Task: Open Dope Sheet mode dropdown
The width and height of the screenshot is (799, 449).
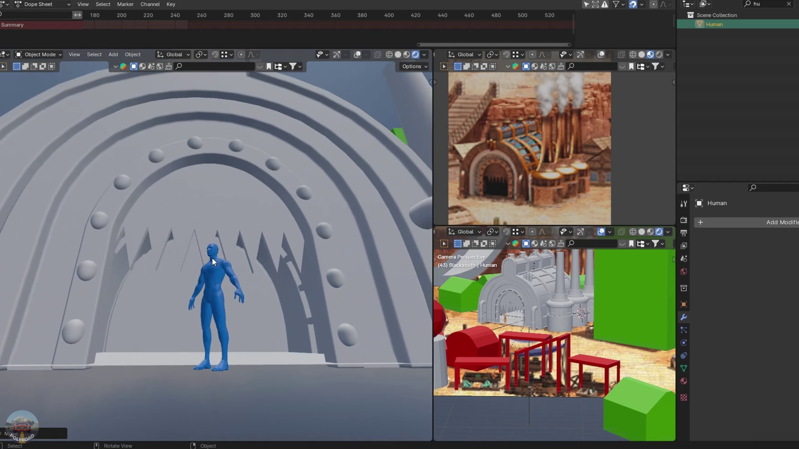Action: click(42, 4)
